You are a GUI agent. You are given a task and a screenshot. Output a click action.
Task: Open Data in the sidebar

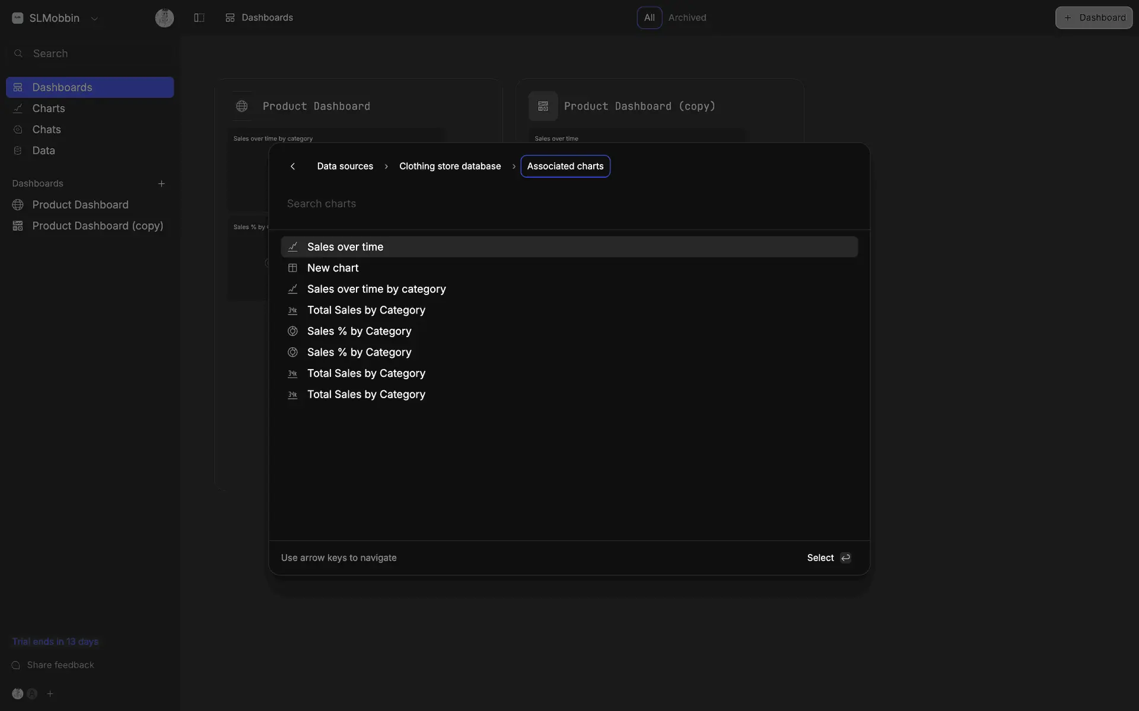[x=43, y=150]
